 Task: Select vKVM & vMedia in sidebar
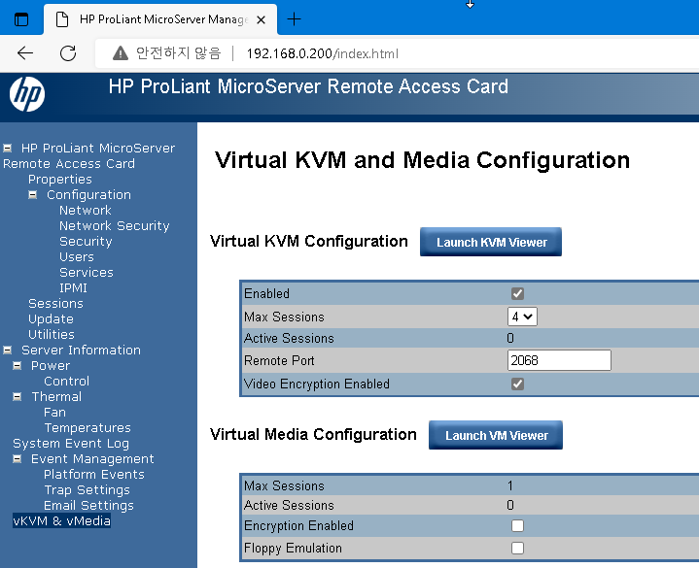[61, 520]
